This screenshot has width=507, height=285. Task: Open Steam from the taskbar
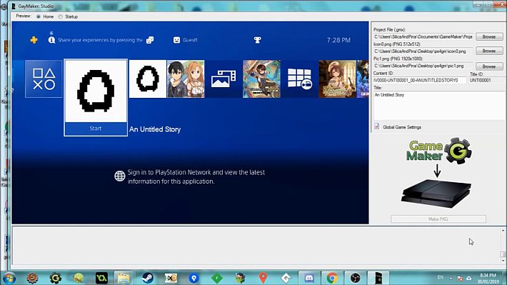tap(148, 278)
